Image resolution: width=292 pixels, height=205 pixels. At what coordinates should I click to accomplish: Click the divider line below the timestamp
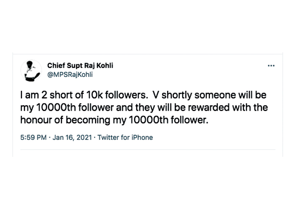148,149
